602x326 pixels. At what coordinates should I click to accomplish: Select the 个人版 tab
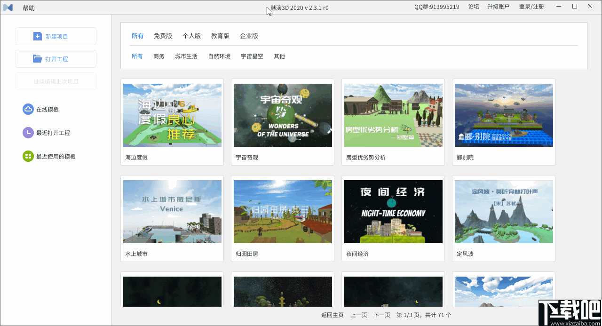pyautogui.click(x=192, y=36)
